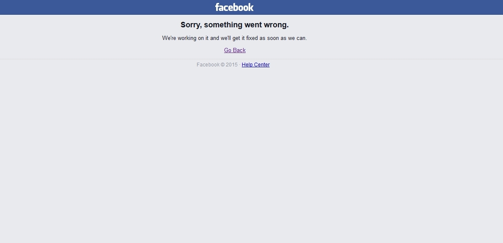This screenshot has width=503, height=243.
Task: Click the word 'Back' in Go Back link
Action: [x=239, y=50]
